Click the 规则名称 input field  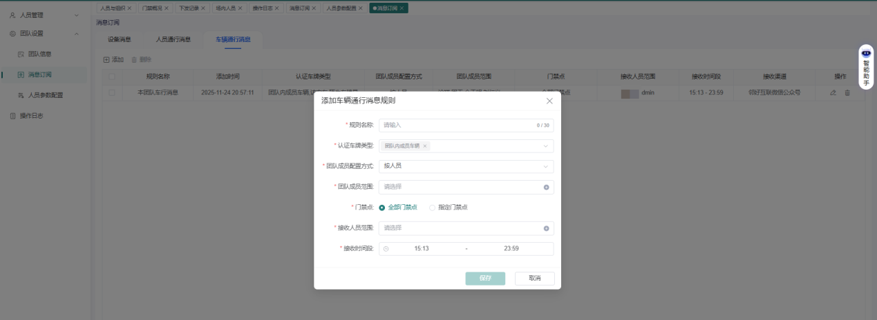(x=466, y=125)
